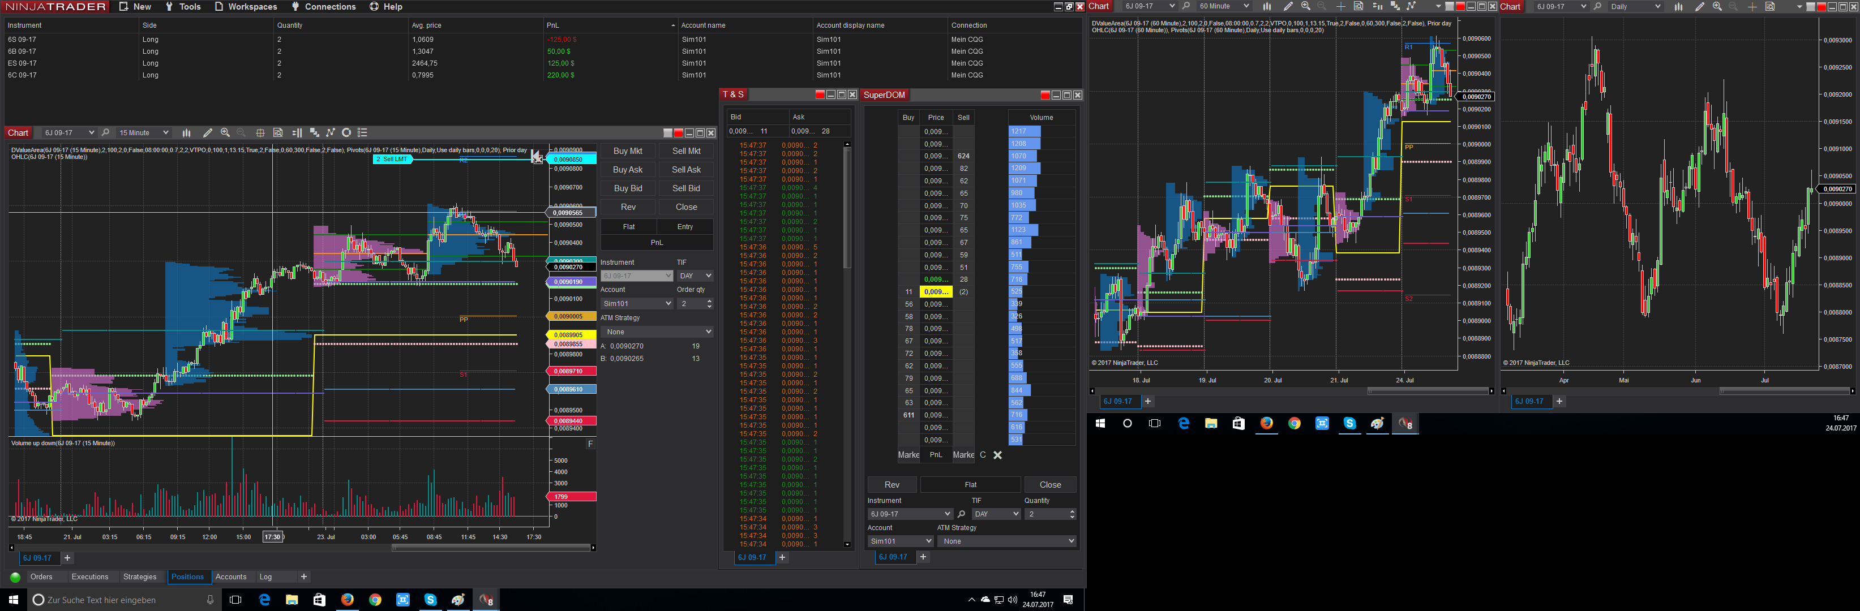
Task: Click Sell Mkt in Chart Trader
Action: pos(686,150)
